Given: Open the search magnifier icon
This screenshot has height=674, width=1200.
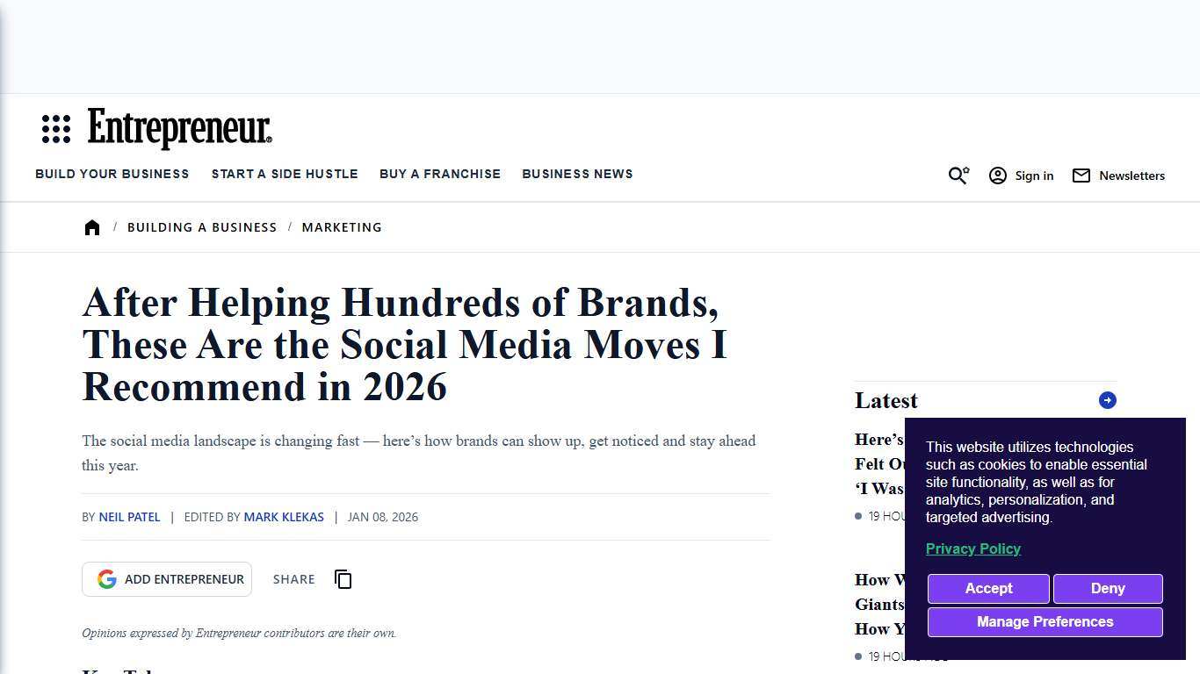Looking at the screenshot, I should pos(958,176).
